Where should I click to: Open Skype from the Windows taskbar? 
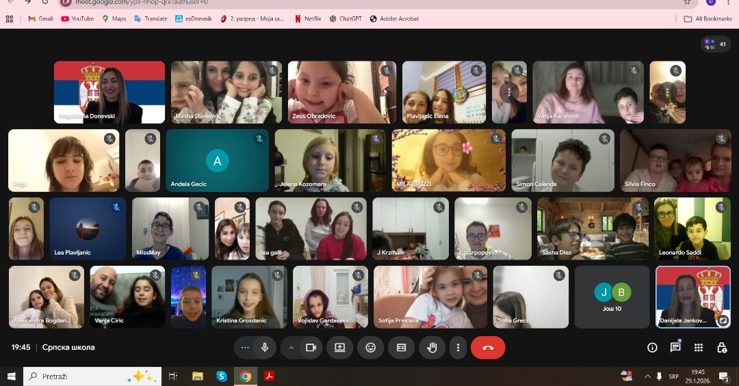pos(222,376)
